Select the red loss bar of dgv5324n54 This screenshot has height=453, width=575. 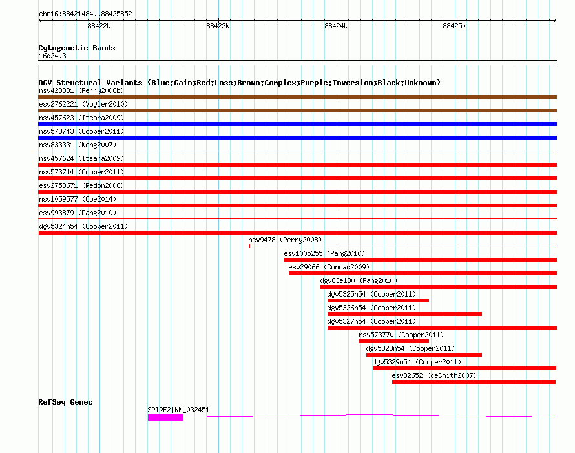click(x=297, y=233)
